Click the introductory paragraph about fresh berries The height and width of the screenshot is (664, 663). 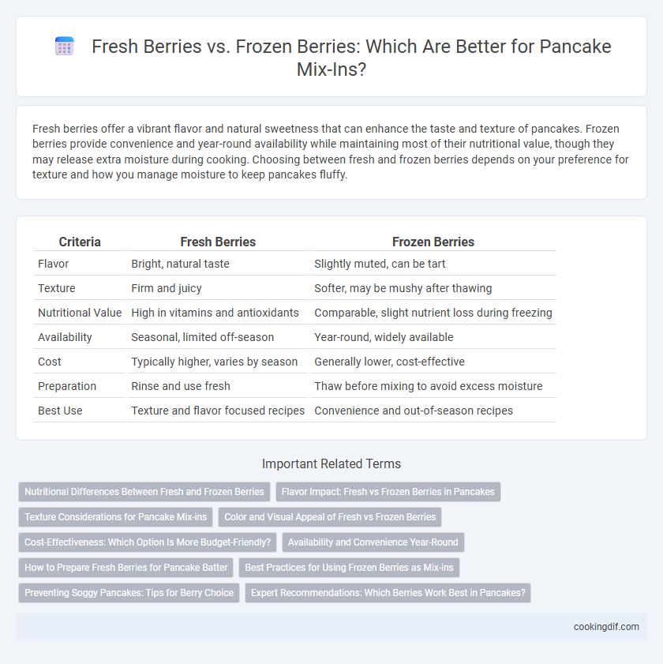pyautogui.click(x=331, y=152)
